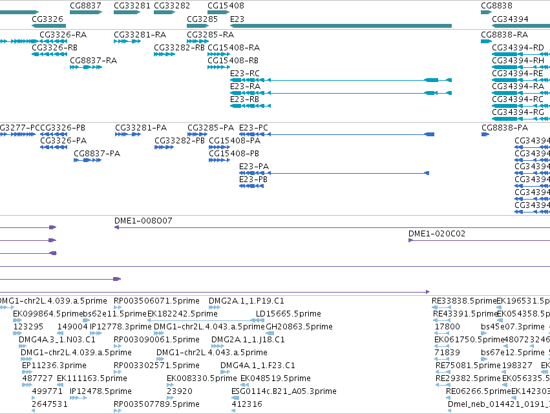This screenshot has width=550, height=414.
Task: Select the CG3285-PA protein feature
Action: click(198, 134)
